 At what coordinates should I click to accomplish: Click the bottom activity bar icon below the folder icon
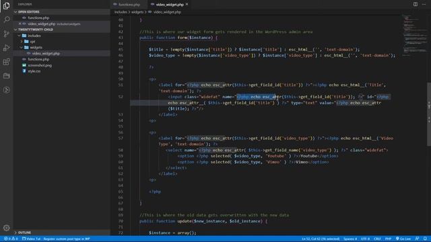click(x=6, y=90)
